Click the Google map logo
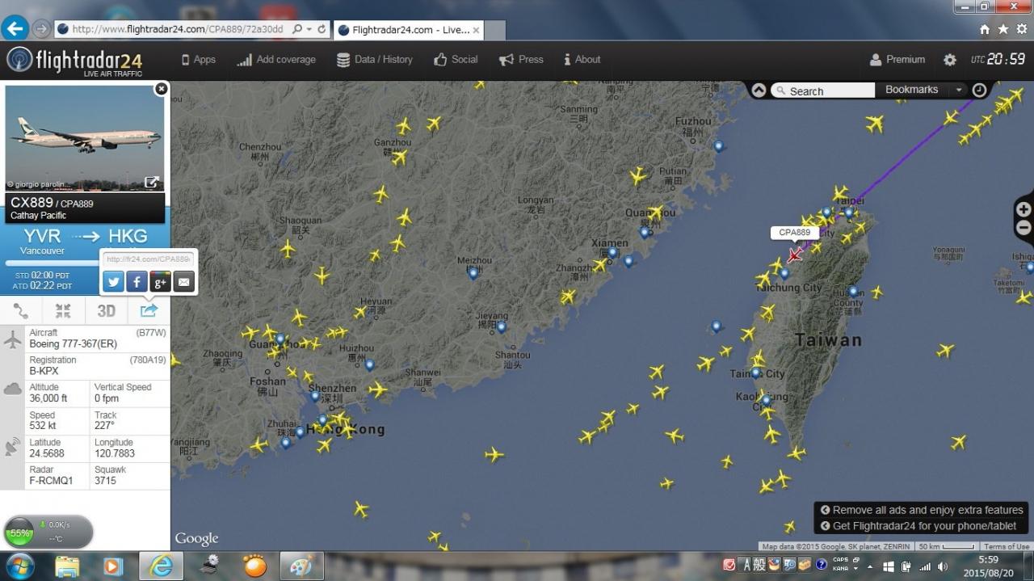This screenshot has width=1034, height=581. [x=196, y=539]
